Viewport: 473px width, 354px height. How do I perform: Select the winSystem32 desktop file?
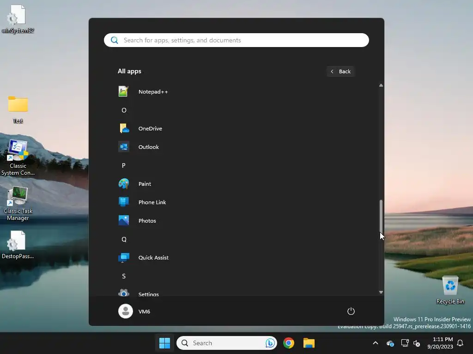pos(18,19)
